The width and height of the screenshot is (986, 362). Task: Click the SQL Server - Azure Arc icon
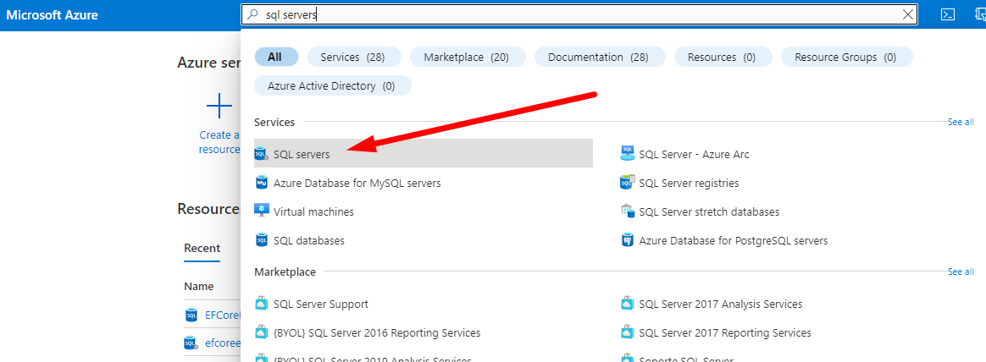click(627, 155)
